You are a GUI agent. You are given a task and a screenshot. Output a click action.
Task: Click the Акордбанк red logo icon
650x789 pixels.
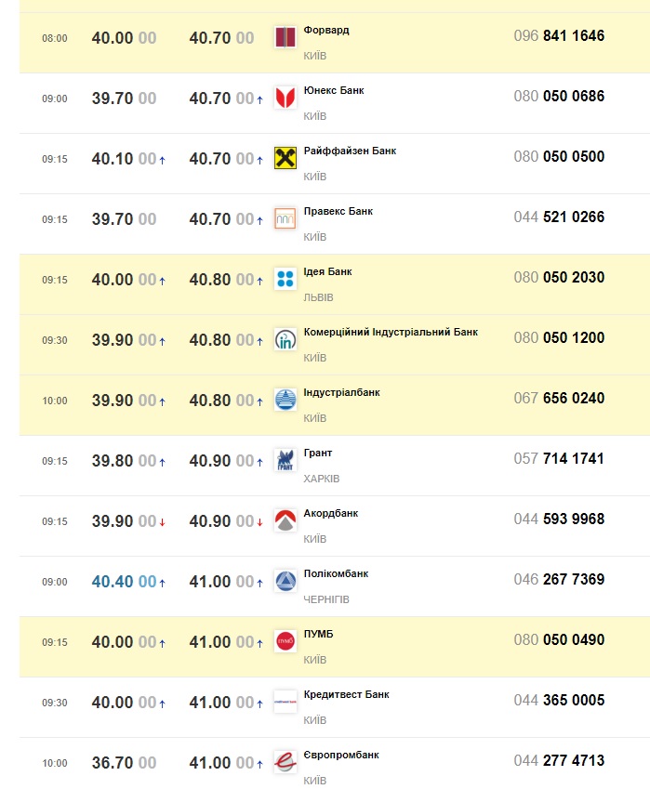285,520
